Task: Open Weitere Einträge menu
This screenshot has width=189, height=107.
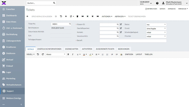Action: (12, 98)
